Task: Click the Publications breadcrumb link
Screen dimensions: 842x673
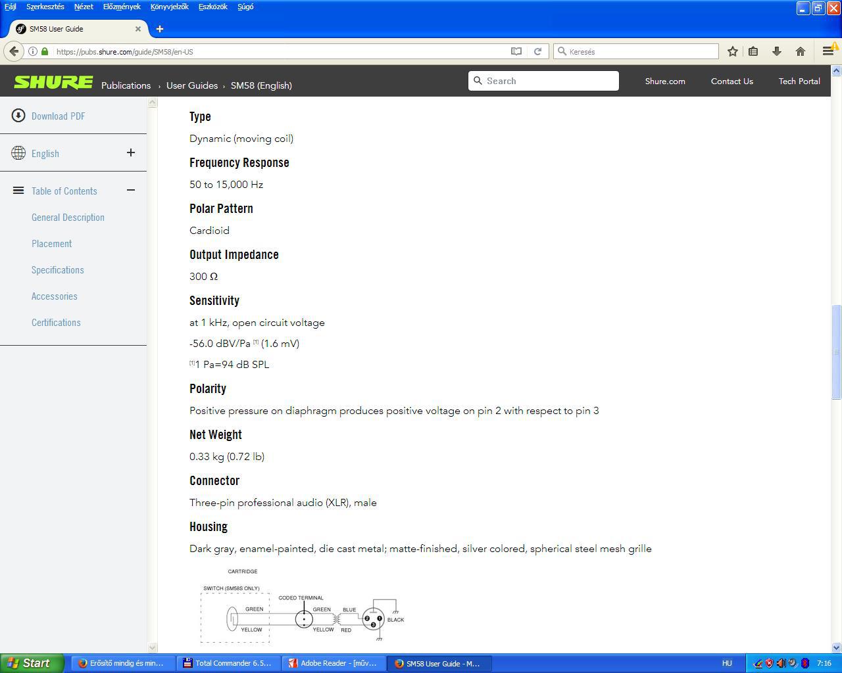Action: [126, 85]
